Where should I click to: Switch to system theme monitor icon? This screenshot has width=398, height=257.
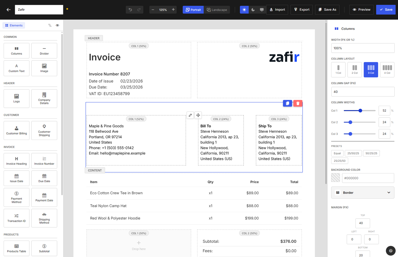coord(262,10)
